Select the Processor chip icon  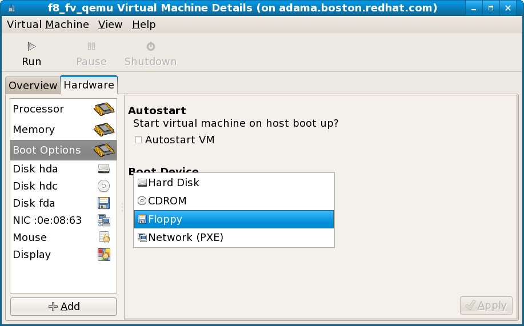click(104, 109)
